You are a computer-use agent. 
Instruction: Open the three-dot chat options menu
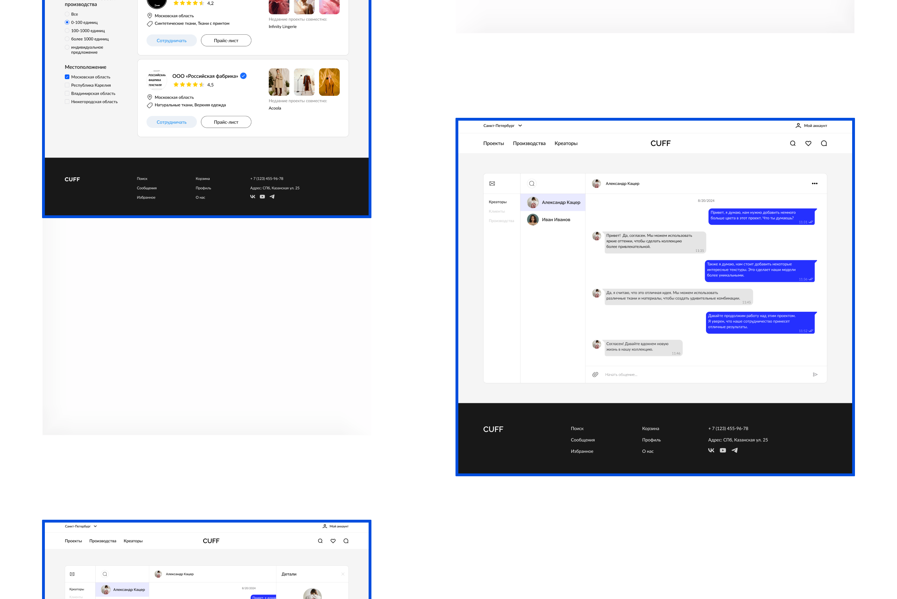814,183
